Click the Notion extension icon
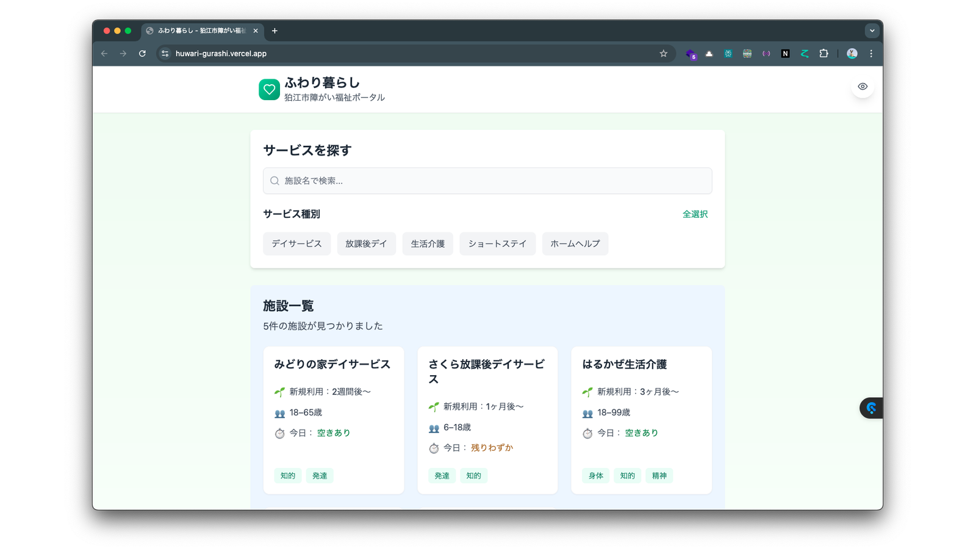This screenshot has height=549, width=976. (785, 54)
